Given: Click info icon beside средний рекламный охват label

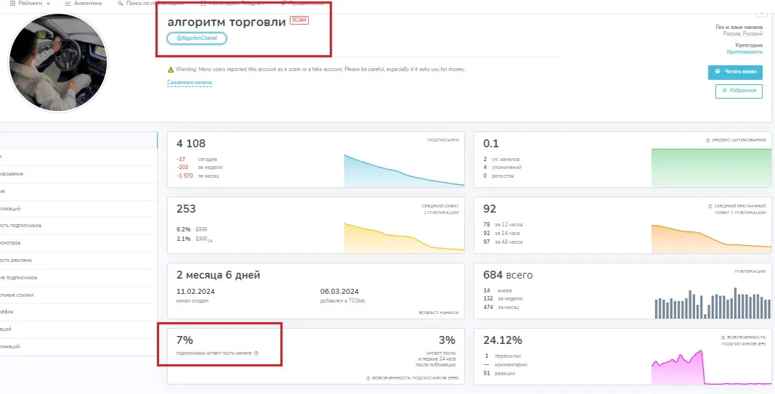Looking at the screenshot, I should [x=710, y=206].
